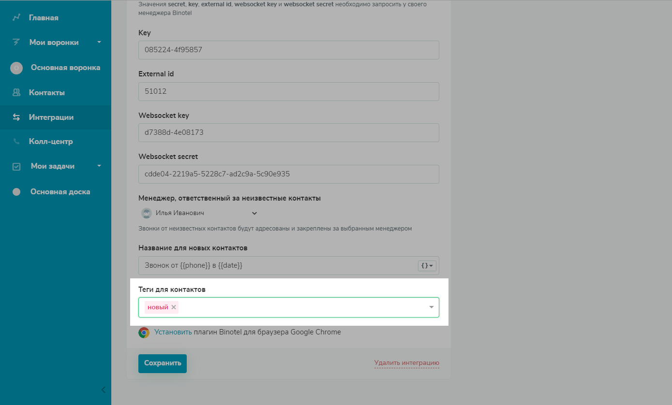Open the variables {} dropdown in name field
Screen dimensions: 672x405
[427, 266]
